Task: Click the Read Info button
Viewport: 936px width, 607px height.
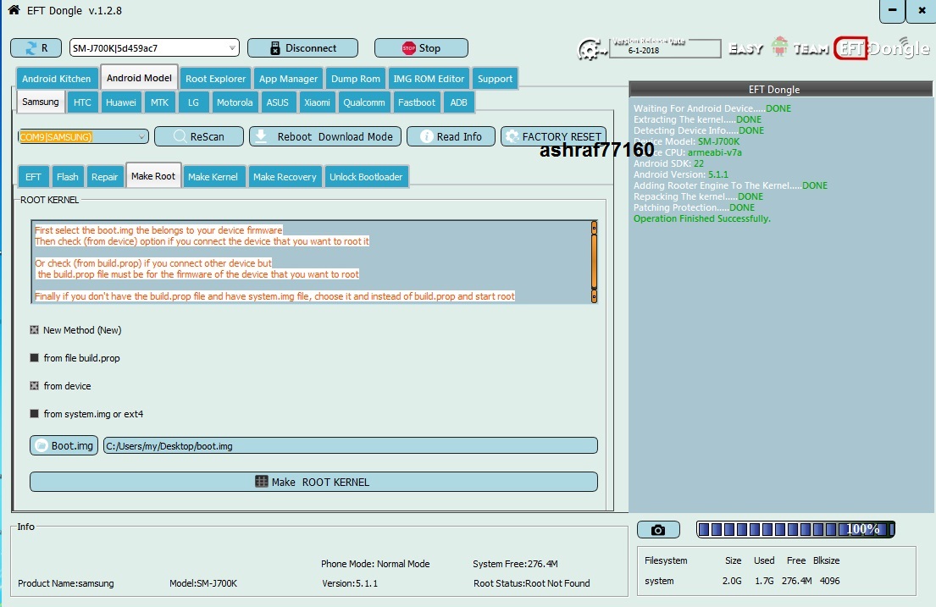Action: [x=451, y=136]
